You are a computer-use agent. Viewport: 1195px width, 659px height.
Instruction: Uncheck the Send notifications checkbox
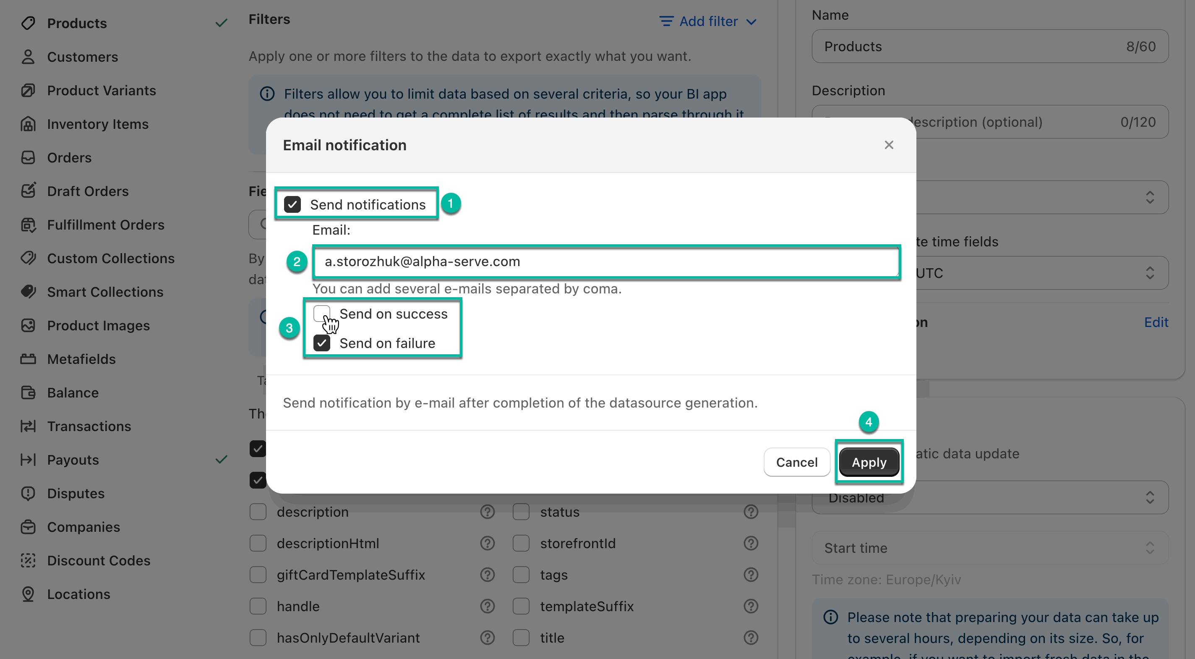[292, 204]
